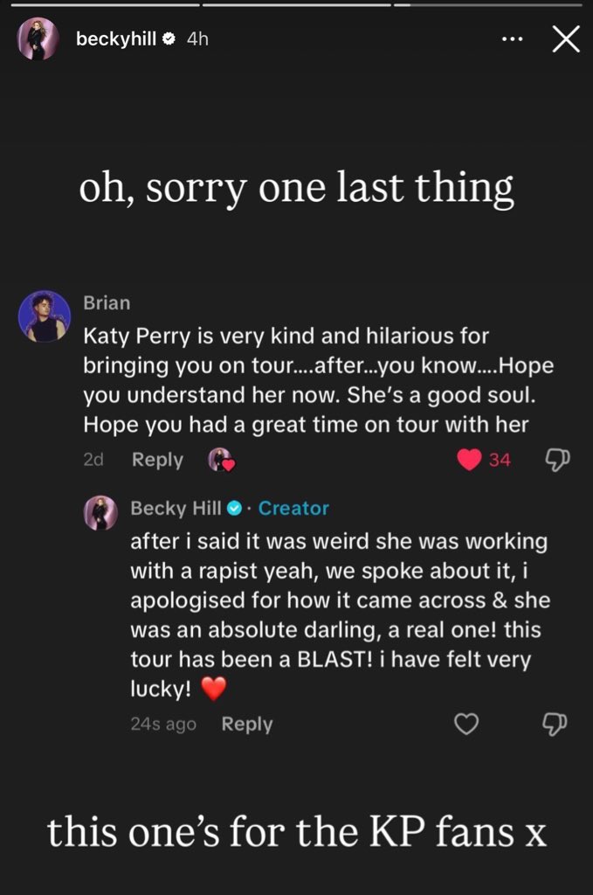Tap the Becky Hill name on the reply
593x895 pixels.
coord(176,508)
